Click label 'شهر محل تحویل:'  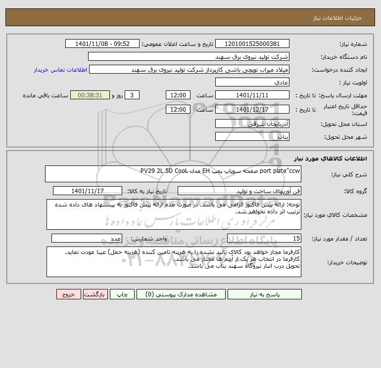click(x=345, y=137)
